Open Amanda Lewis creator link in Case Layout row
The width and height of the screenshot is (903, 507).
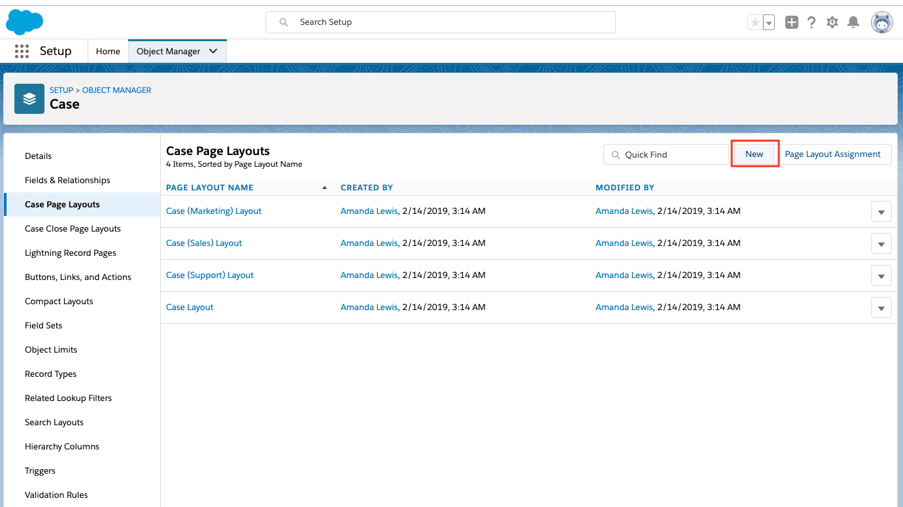click(369, 307)
